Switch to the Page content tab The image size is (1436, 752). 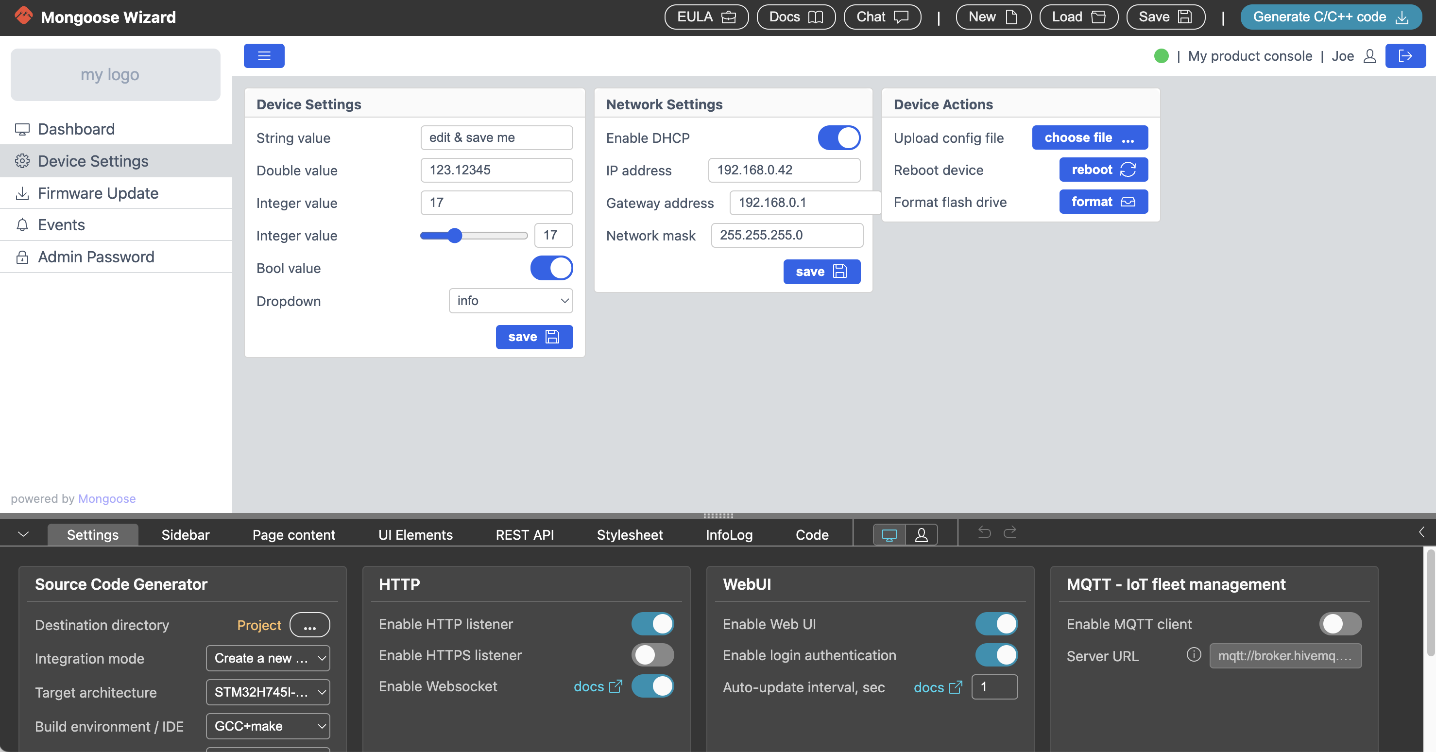(x=294, y=534)
